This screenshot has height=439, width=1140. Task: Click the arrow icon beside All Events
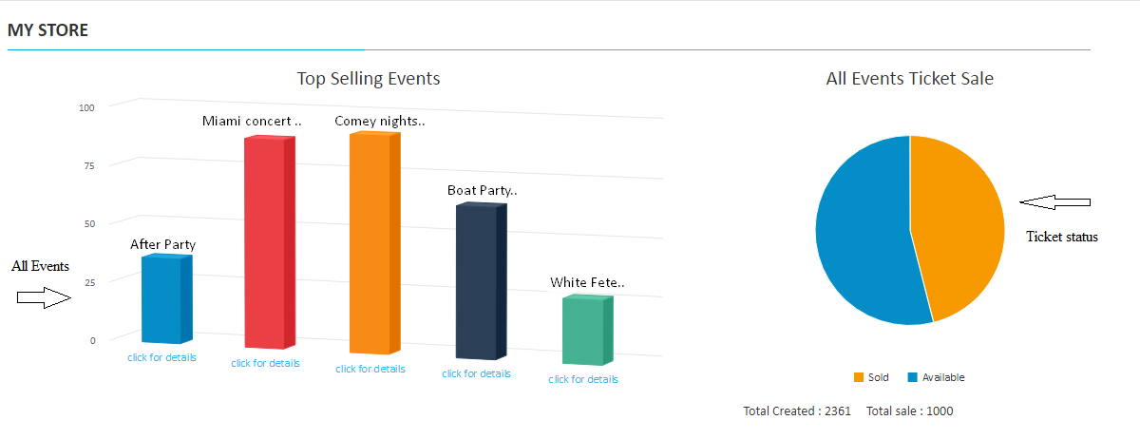pyautogui.click(x=44, y=298)
